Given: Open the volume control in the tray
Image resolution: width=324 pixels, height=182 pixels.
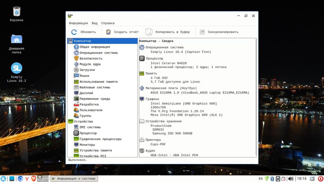Looking at the screenshot, I should click(x=291, y=178).
